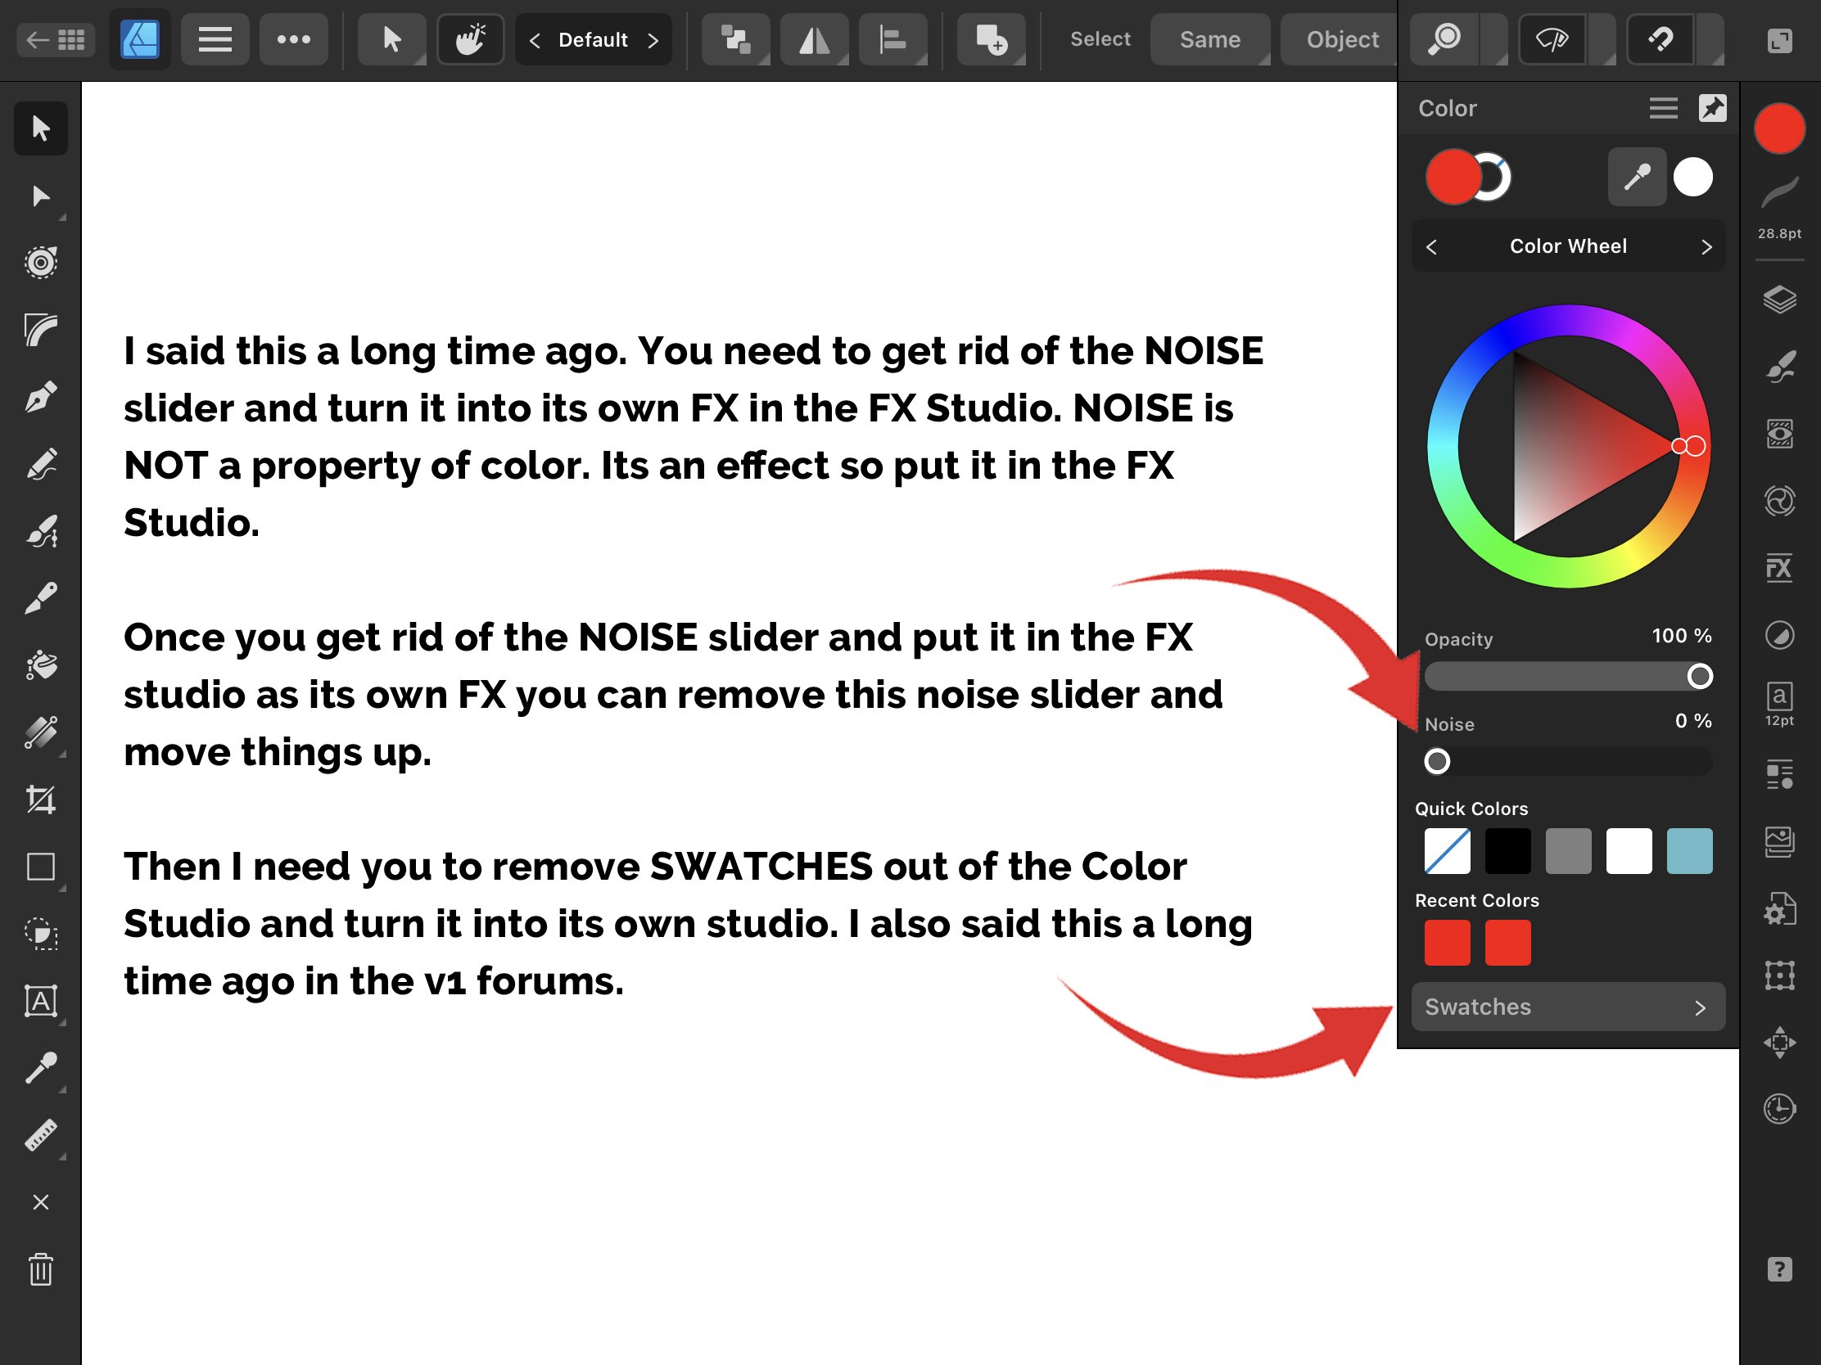Select the Corner tool
The width and height of the screenshot is (1821, 1365).
click(x=40, y=331)
